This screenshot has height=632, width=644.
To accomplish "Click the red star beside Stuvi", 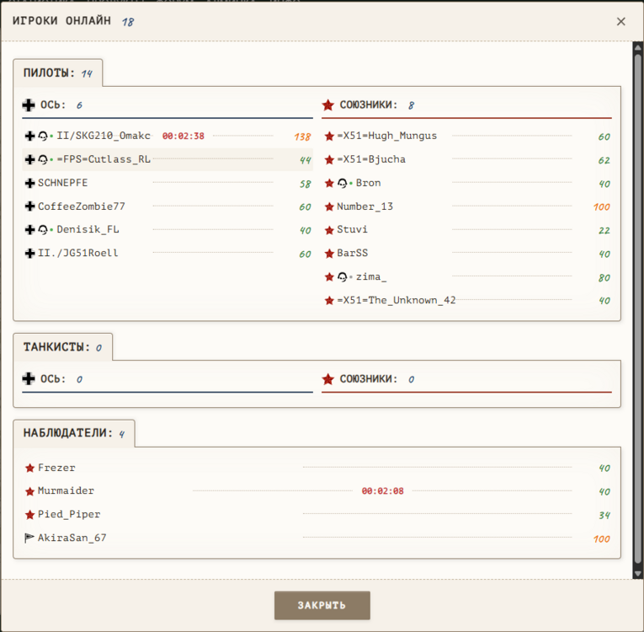I will pyautogui.click(x=329, y=230).
